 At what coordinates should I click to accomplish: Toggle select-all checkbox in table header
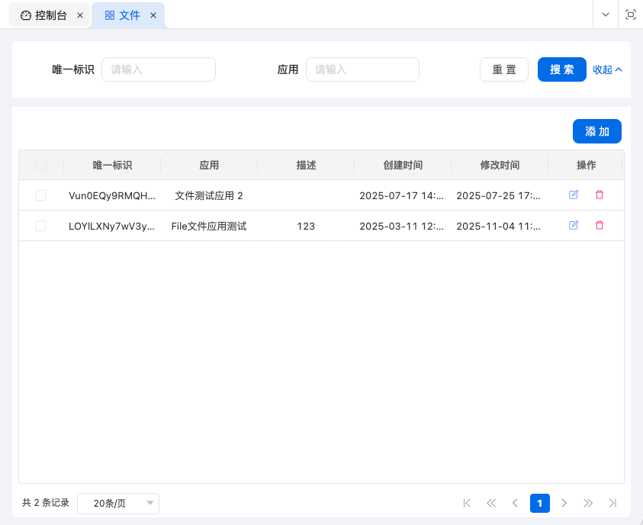[x=41, y=165]
